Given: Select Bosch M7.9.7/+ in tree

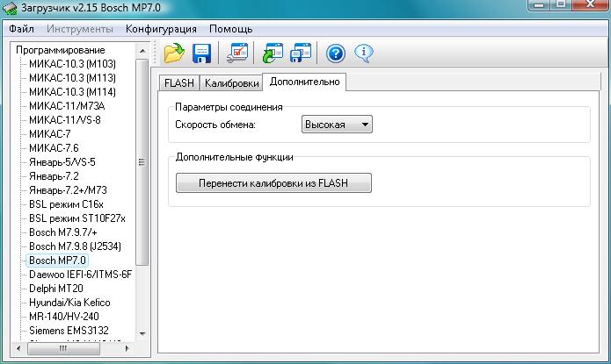Looking at the screenshot, I should point(63,232).
